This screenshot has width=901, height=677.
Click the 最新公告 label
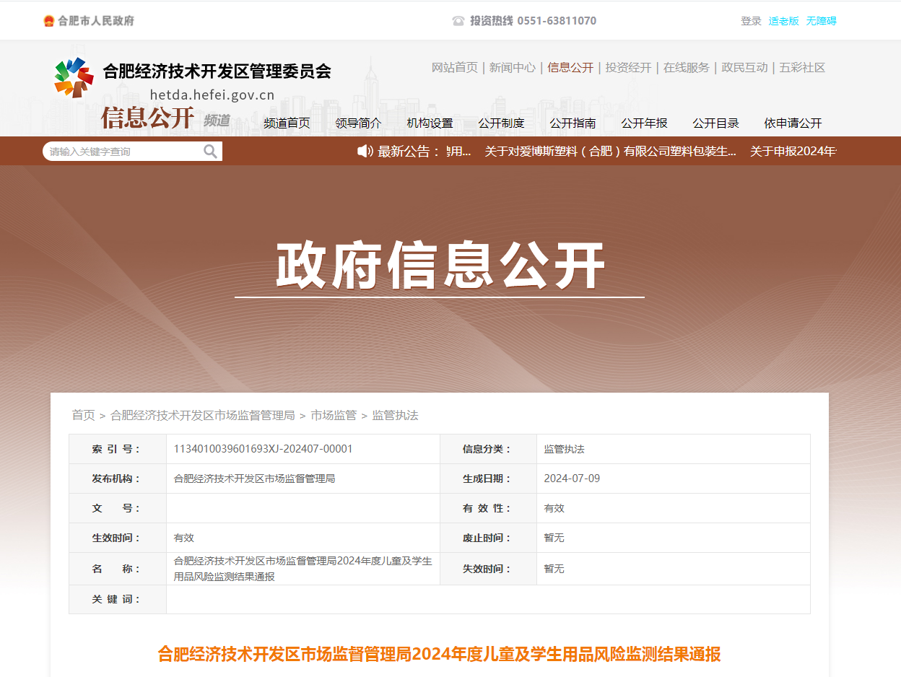[409, 152]
